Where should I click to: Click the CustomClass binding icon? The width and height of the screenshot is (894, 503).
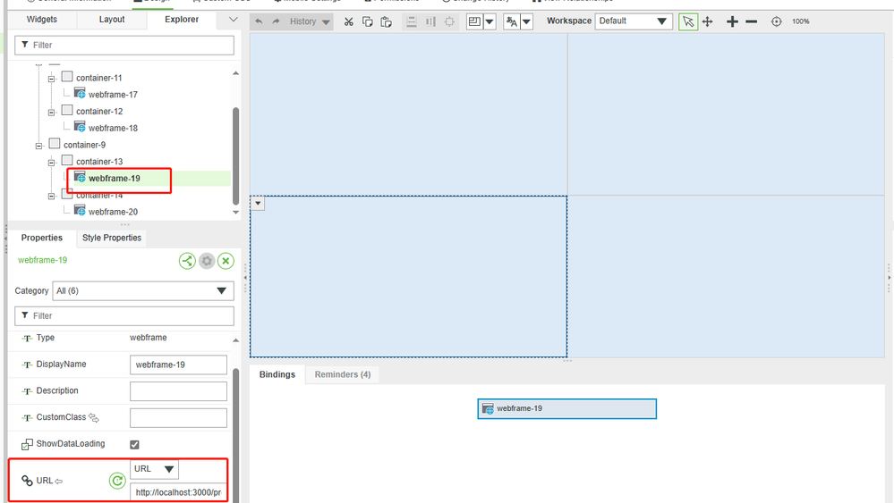pos(93,417)
